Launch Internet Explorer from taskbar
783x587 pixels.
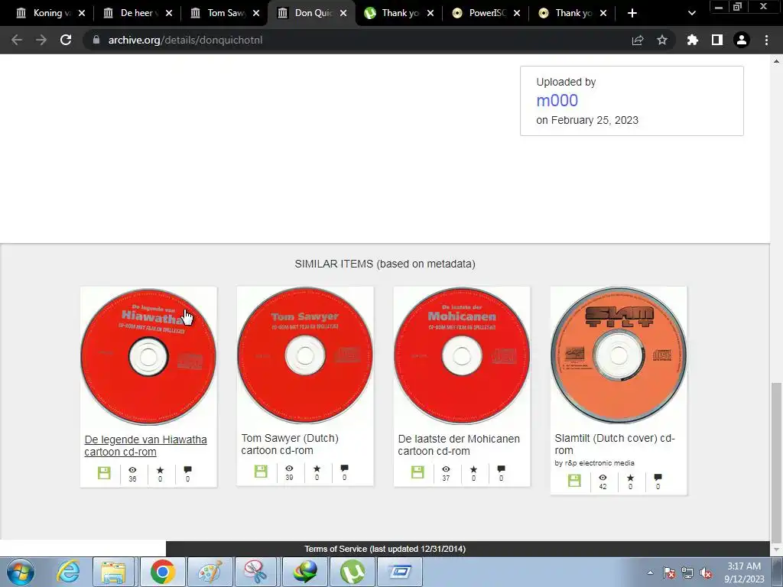pyautogui.click(x=68, y=572)
